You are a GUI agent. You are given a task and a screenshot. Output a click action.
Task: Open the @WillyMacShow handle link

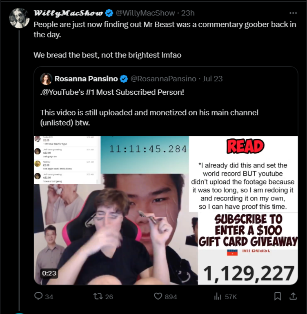tap(145, 13)
